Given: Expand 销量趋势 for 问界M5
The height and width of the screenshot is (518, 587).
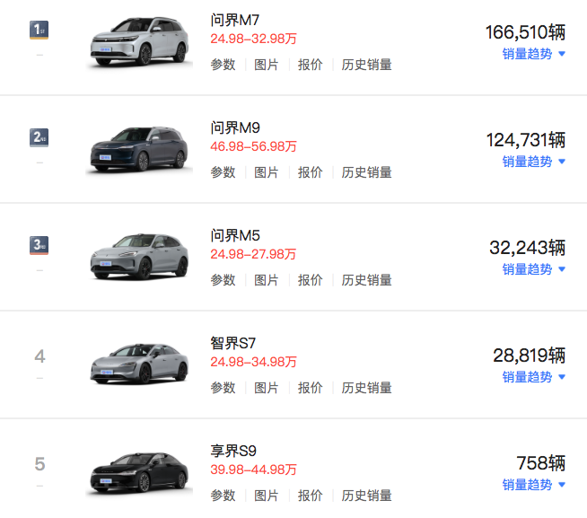Looking at the screenshot, I should (x=533, y=269).
